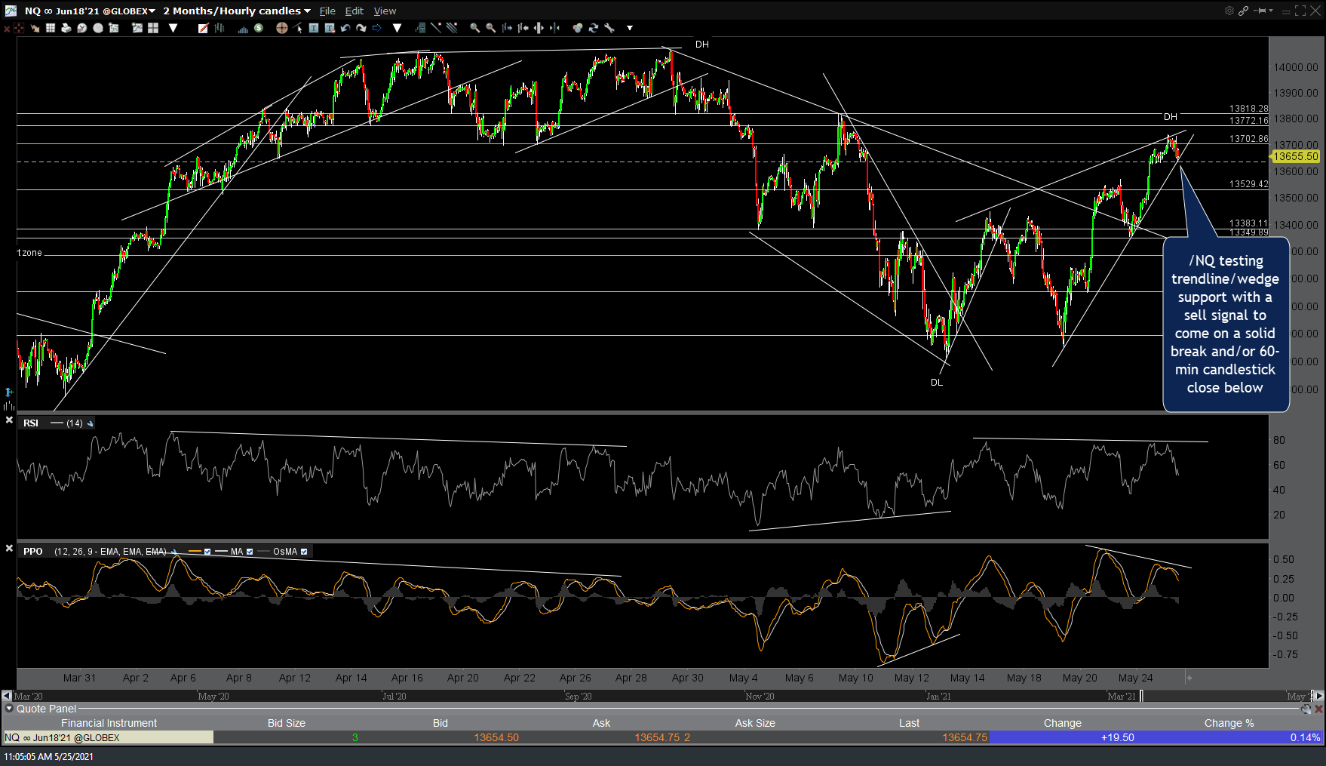Click the printer icon in the toolbar
The height and width of the screenshot is (766, 1326).
click(x=66, y=28)
